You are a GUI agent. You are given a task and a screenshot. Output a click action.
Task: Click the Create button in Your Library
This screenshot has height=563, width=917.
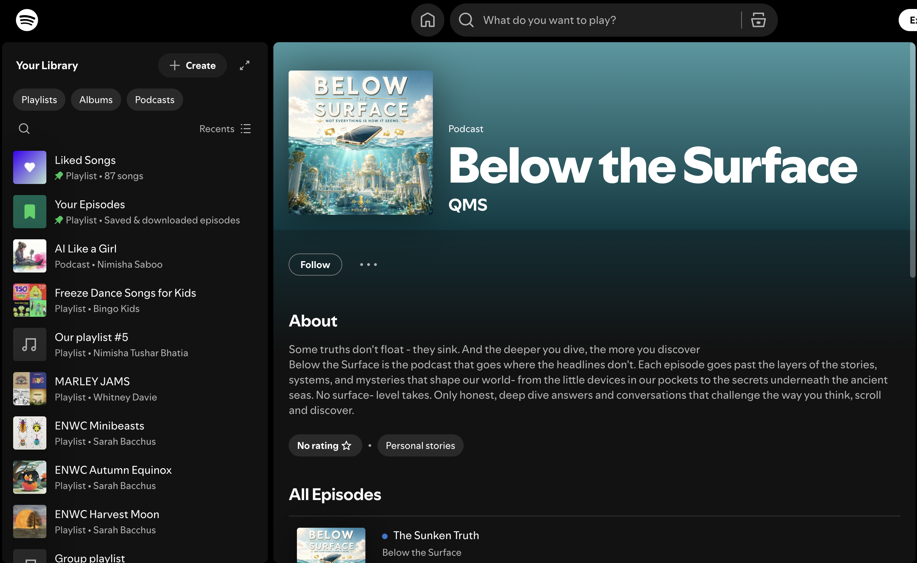192,66
